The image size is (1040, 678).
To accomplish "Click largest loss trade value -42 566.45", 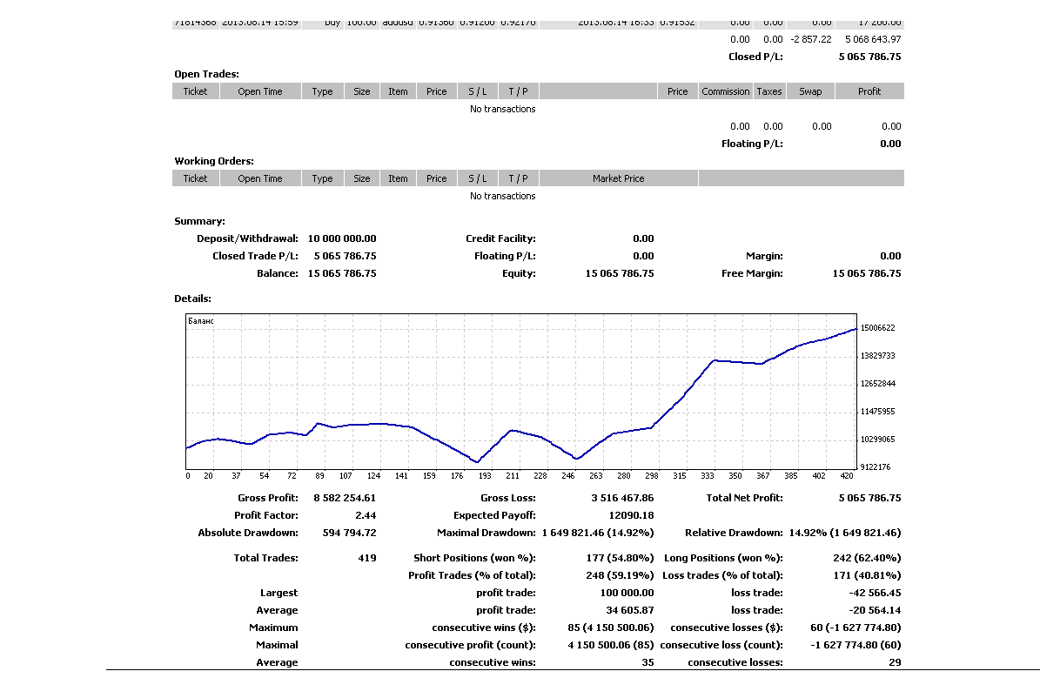I will click(875, 593).
